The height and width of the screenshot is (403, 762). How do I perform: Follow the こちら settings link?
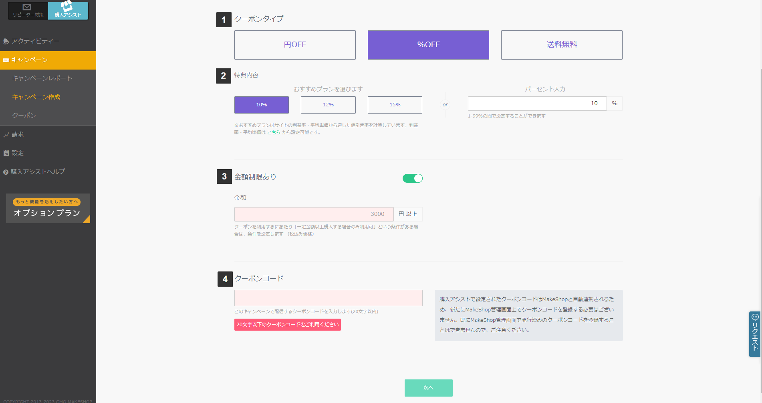point(274,132)
